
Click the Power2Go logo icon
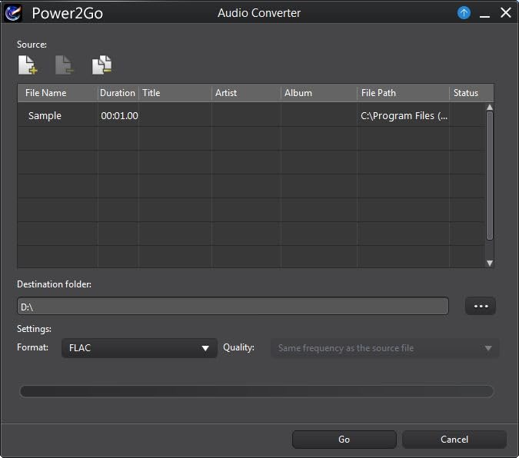(x=13, y=13)
